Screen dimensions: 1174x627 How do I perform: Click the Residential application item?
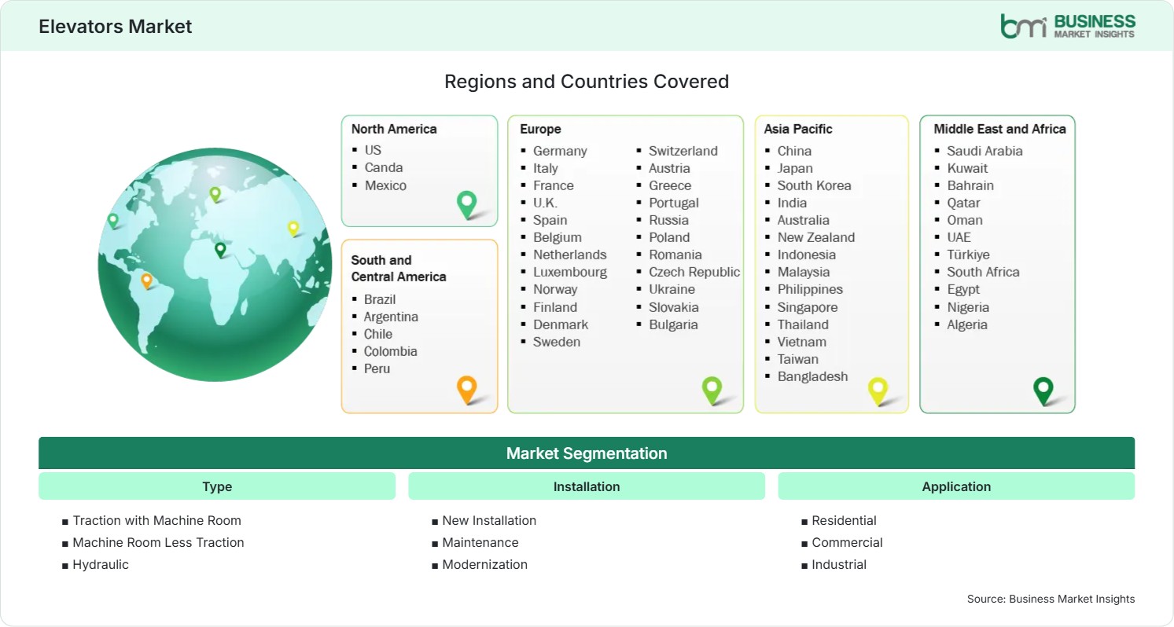point(844,520)
